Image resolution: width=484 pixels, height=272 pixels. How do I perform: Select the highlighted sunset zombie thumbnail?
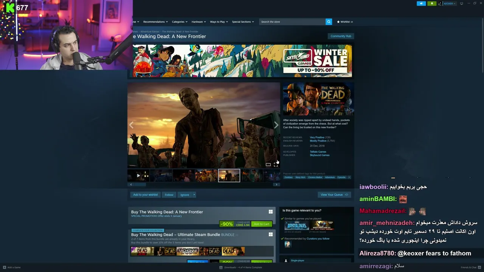(x=229, y=176)
